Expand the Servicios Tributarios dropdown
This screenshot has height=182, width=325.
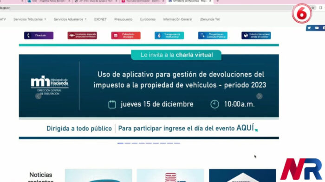tap(30, 19)
